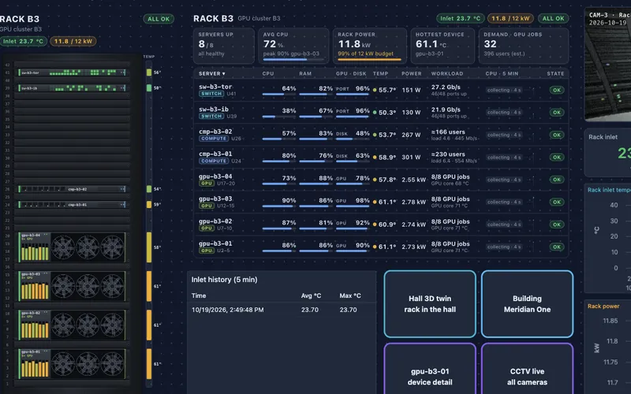Click the sw-b3-ib switch in rack diagram

coord(72,88)
